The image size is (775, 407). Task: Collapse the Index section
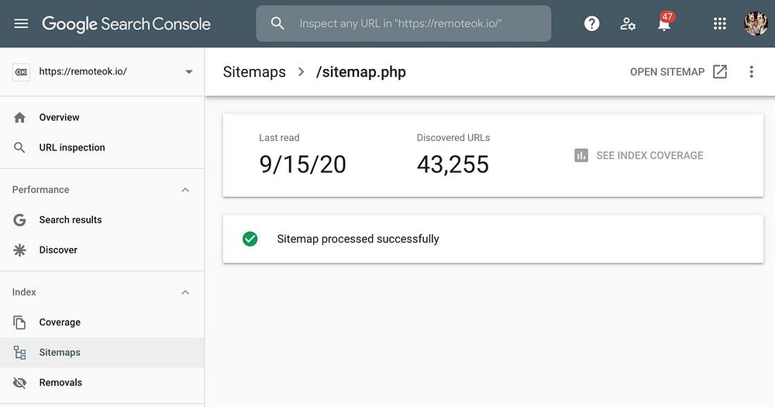tap(185, 292)
